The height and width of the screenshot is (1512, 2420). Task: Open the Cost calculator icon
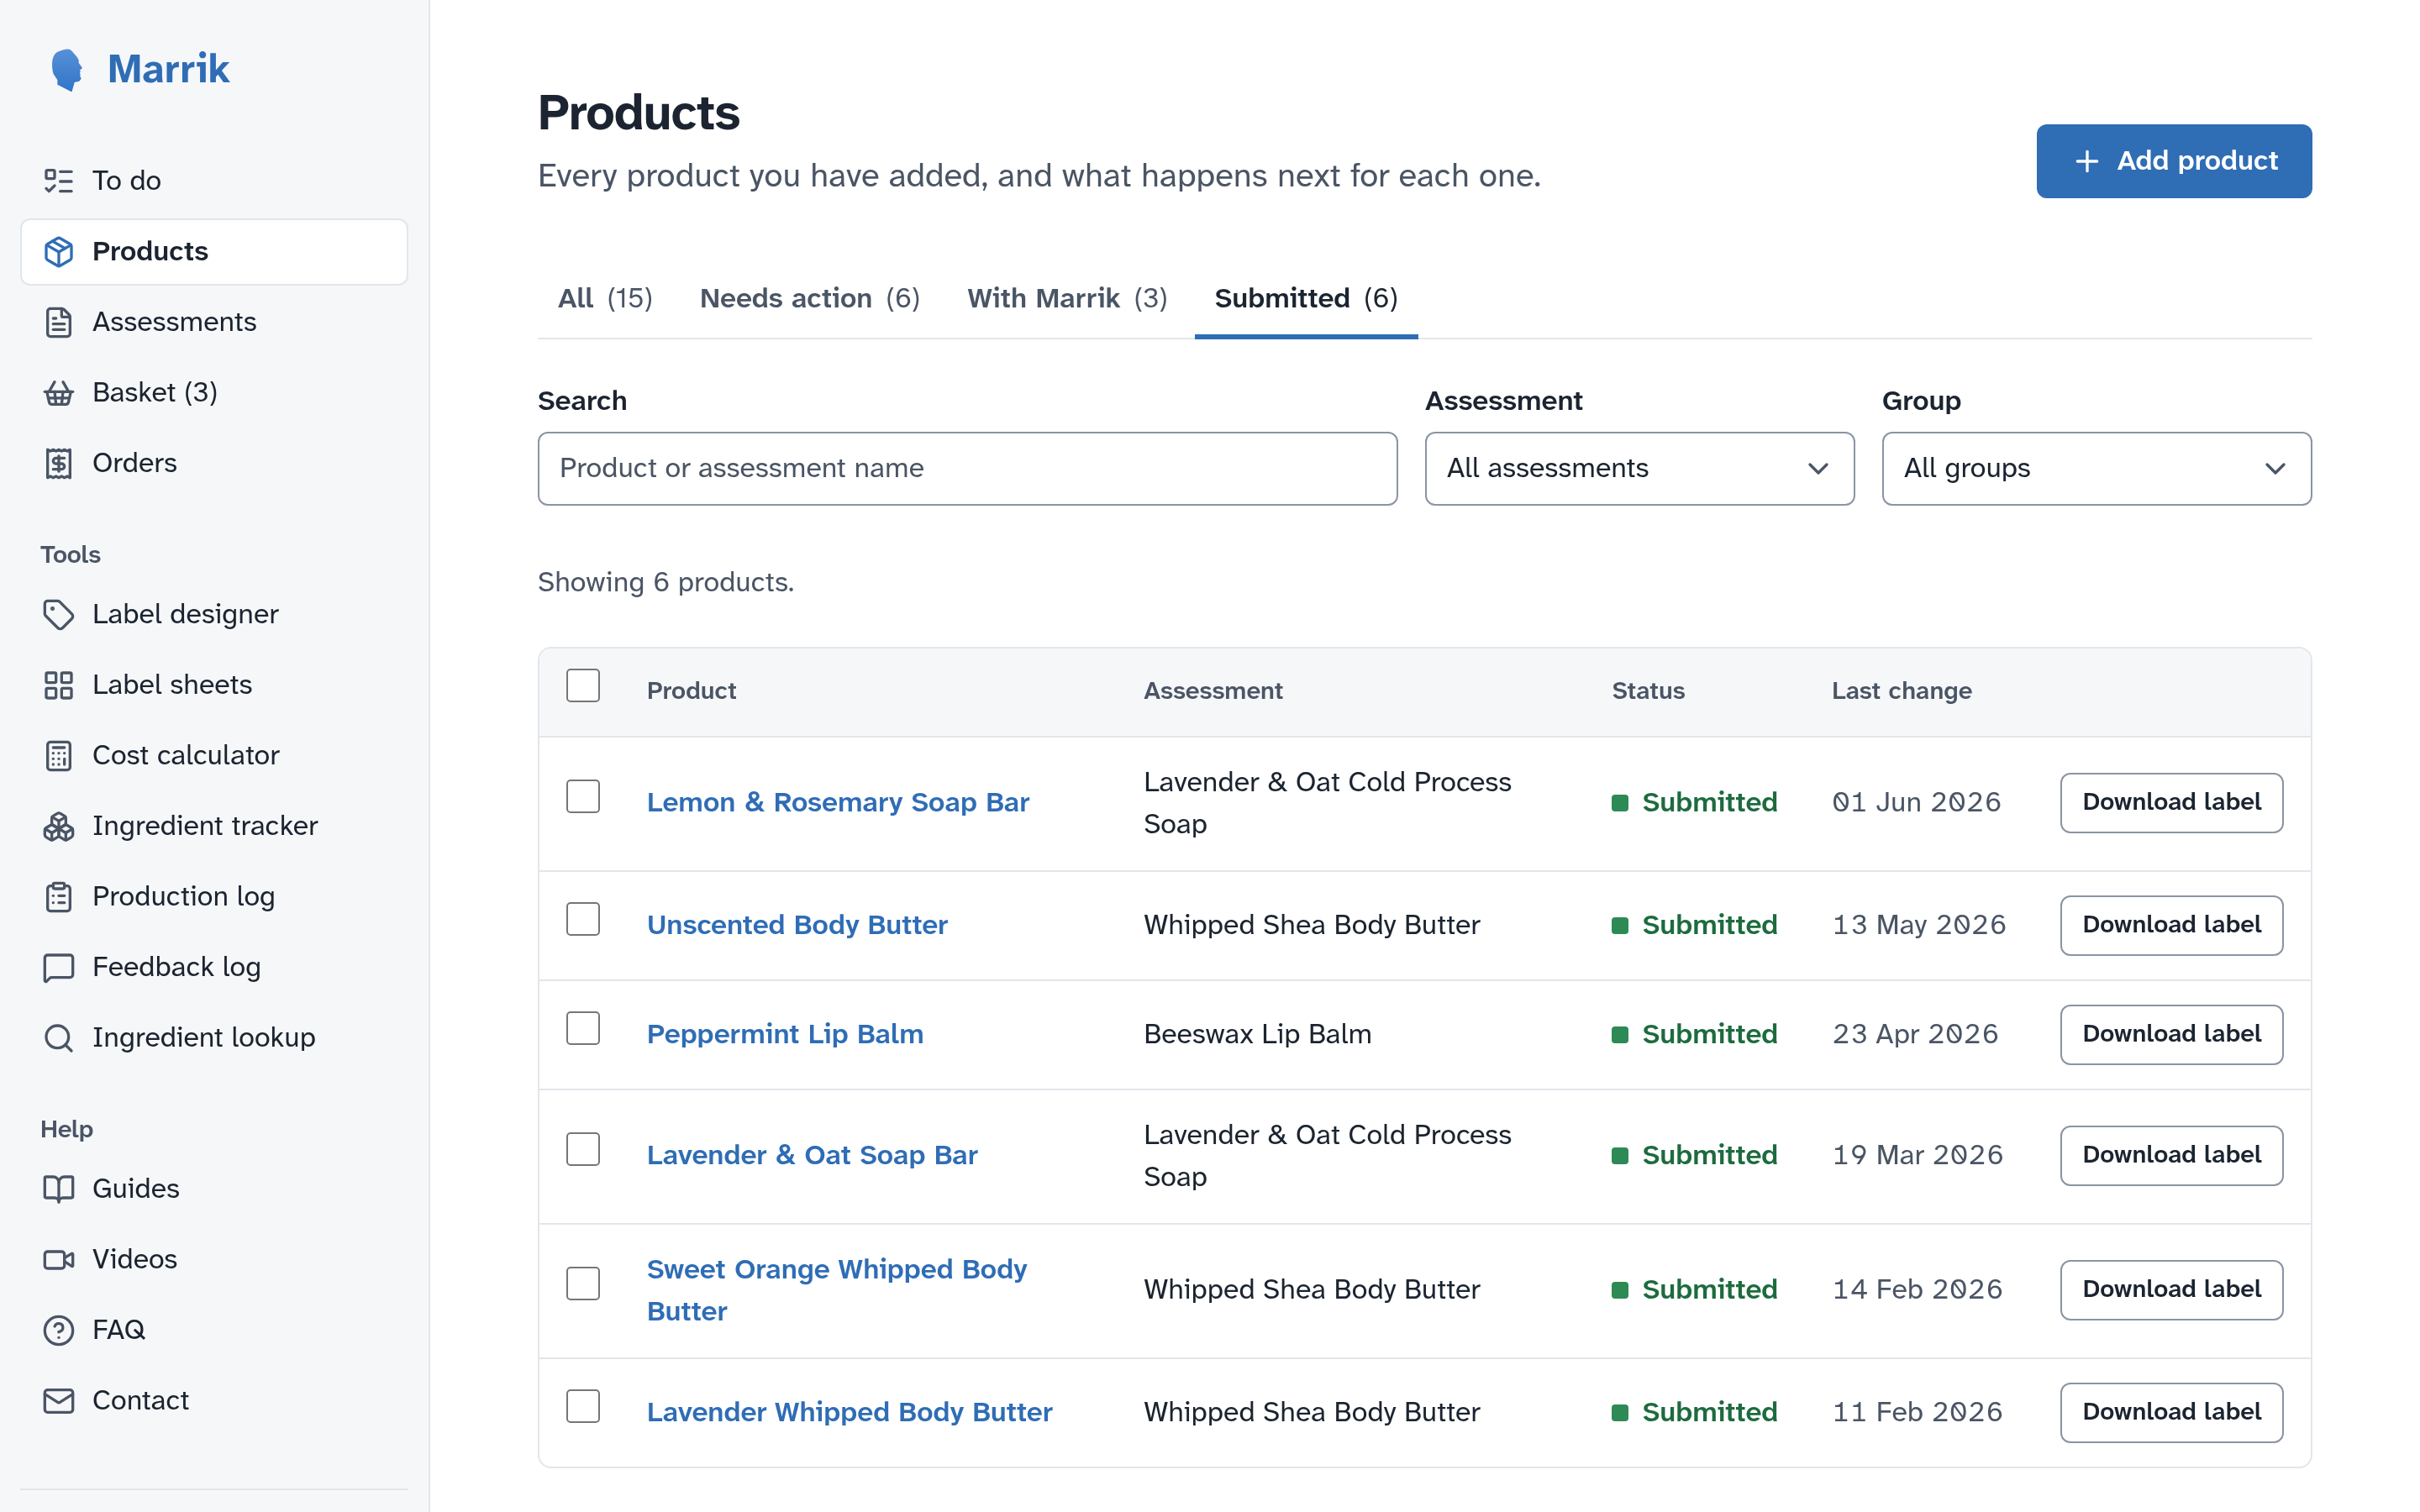coord(59,755)
